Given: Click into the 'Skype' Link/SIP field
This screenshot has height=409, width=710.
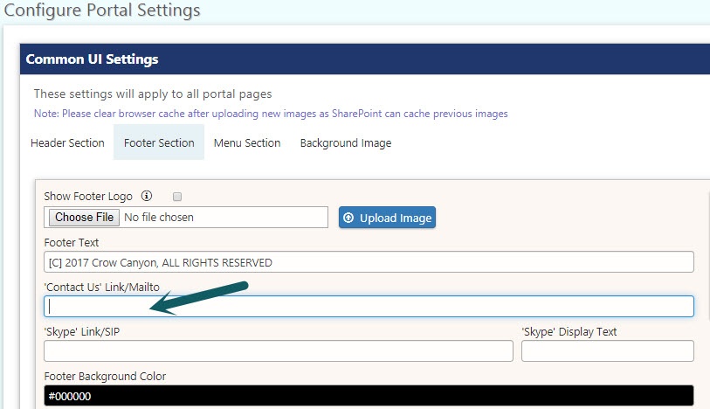Looking at the screenshot, I should (x=279, y=351).
